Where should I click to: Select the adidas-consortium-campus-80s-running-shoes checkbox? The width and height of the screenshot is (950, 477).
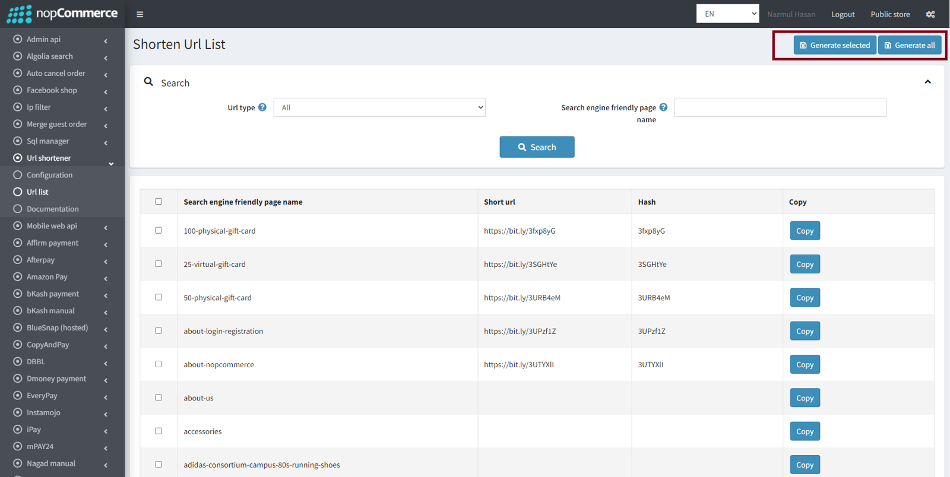tap(159, 464)
